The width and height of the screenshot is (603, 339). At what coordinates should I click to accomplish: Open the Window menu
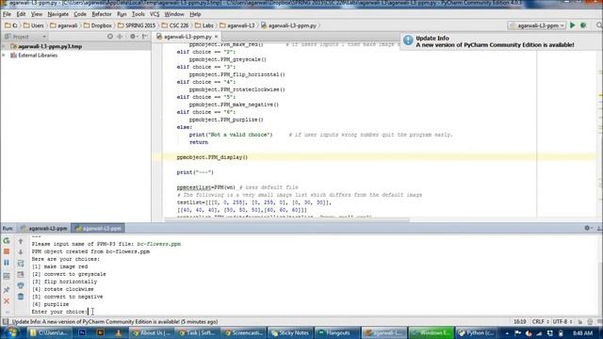[174, 14]
